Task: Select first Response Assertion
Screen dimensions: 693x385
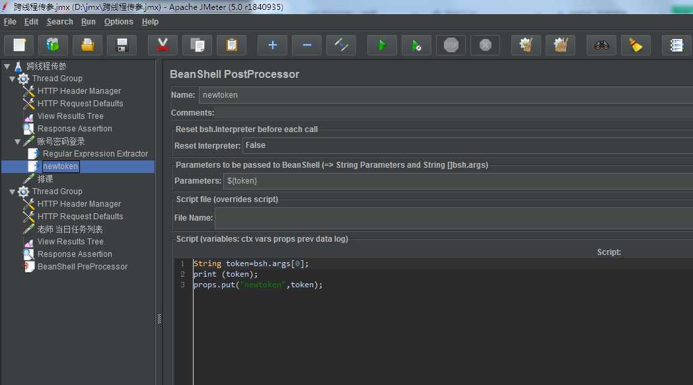Action: (x=75, y=129)
